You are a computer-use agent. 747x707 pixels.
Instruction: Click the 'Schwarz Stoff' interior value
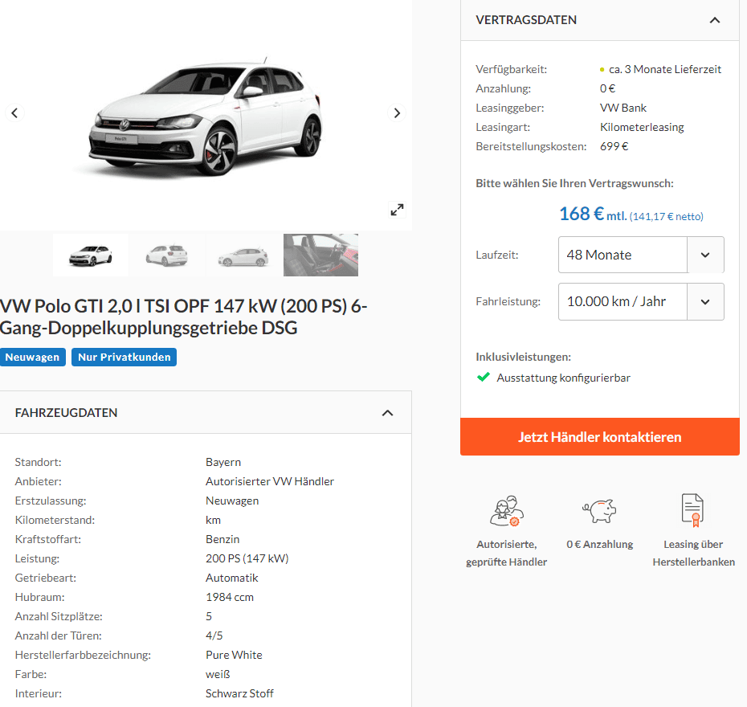tap(239, 693)
